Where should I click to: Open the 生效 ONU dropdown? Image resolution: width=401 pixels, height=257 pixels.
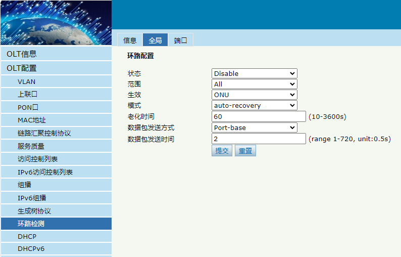pyautogui.click(x=254, y=95)
